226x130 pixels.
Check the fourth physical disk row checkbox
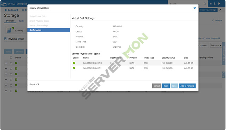(11, 80)
